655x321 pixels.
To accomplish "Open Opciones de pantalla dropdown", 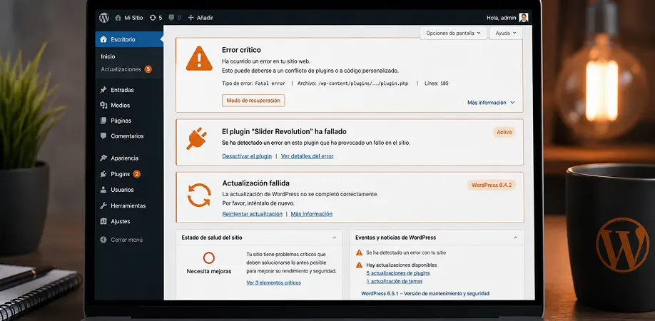I will click(453, 33).
